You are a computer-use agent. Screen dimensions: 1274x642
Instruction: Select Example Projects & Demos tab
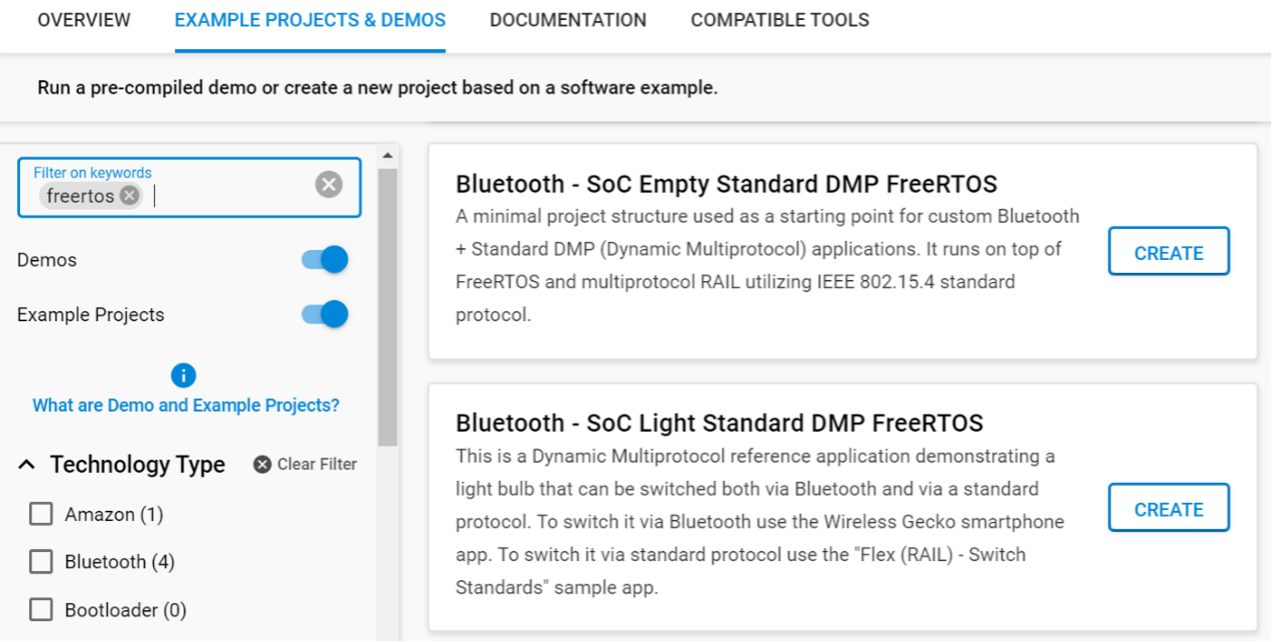(310, 20)
